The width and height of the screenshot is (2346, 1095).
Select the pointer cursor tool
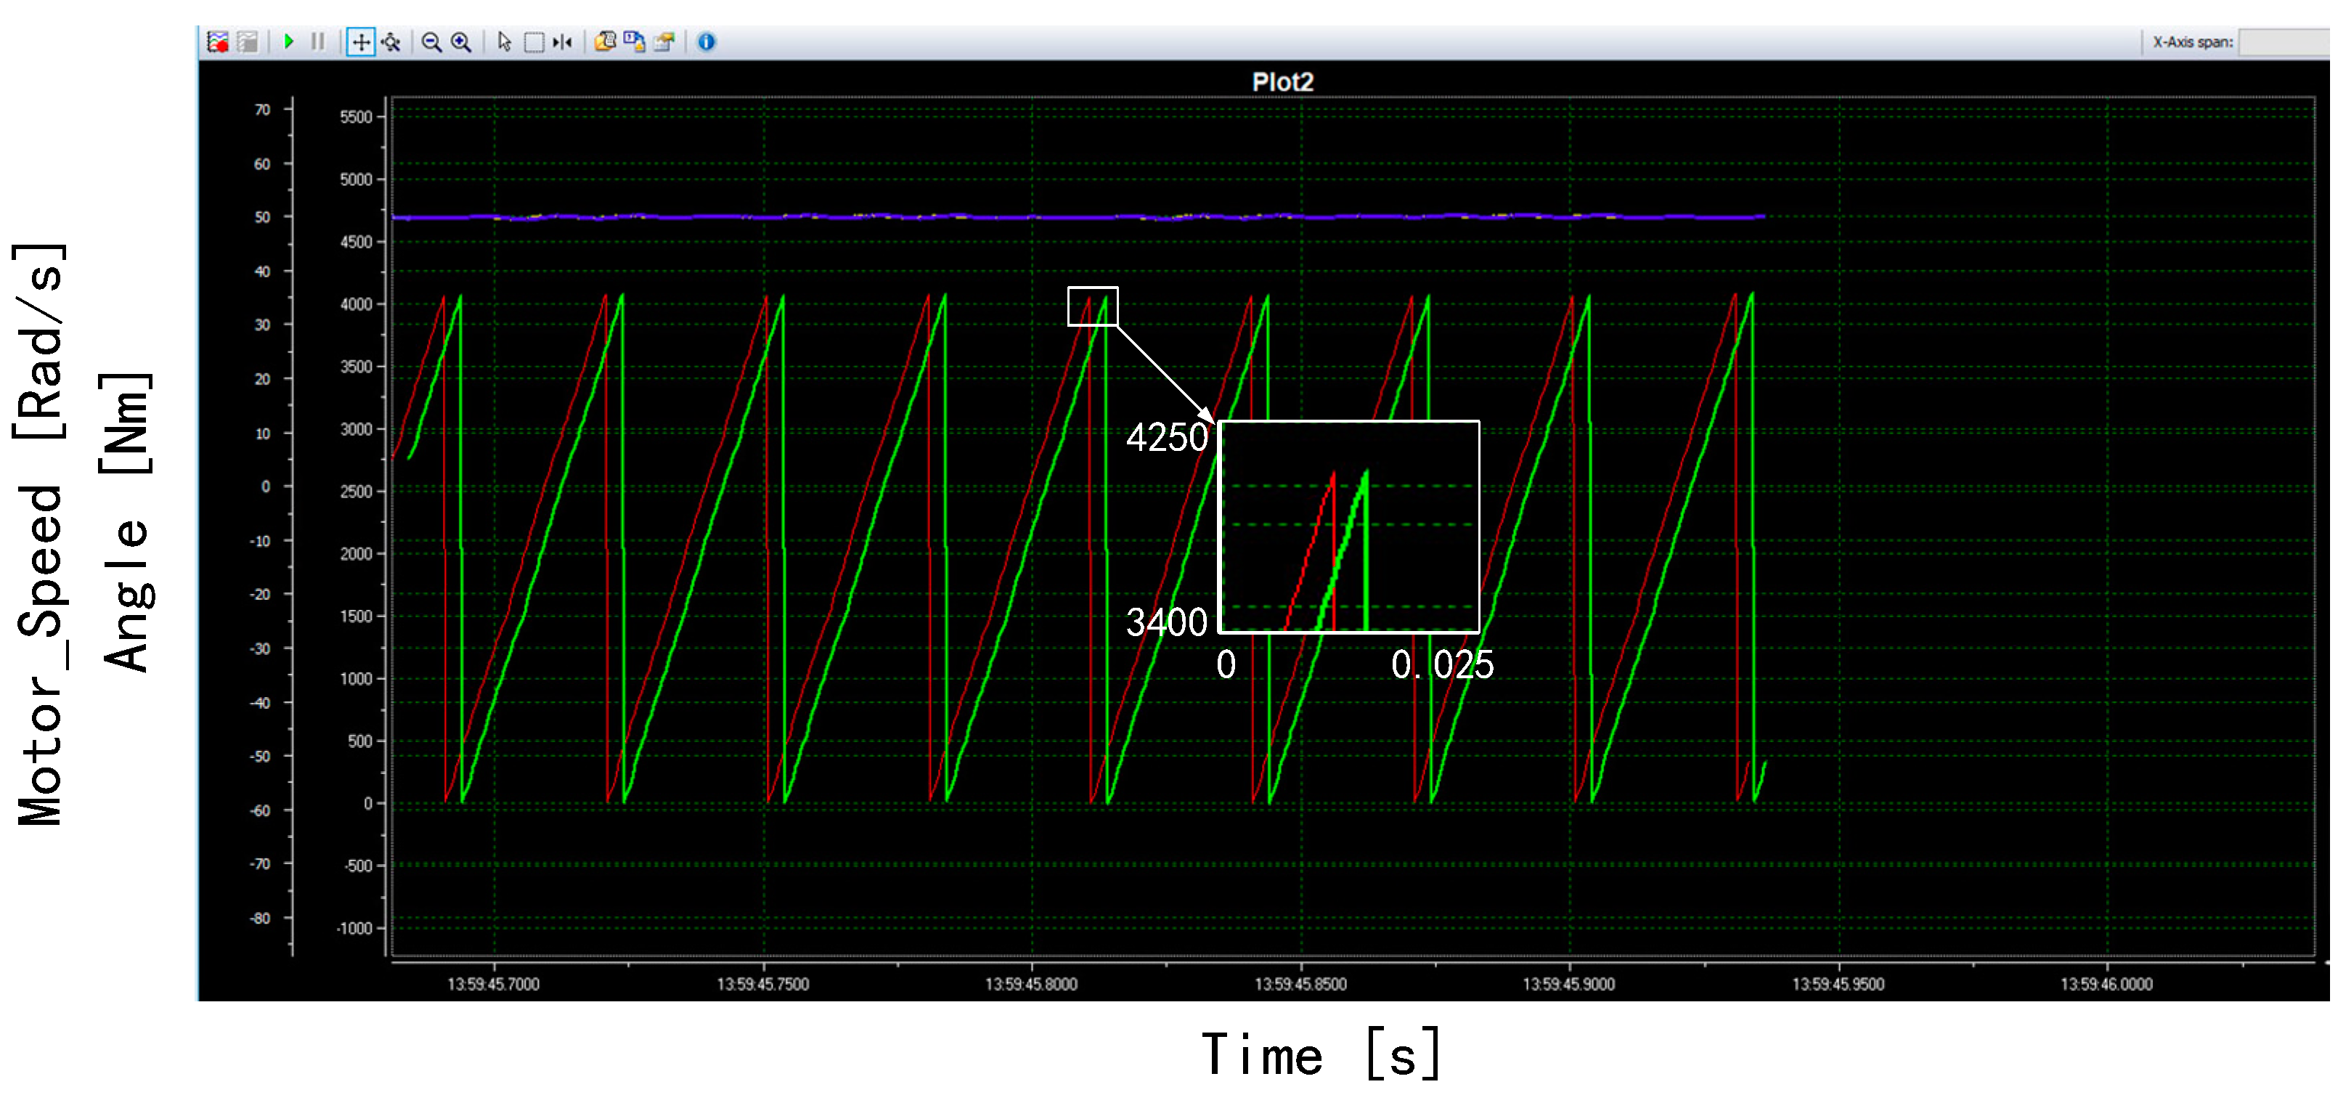pos(505,42)
